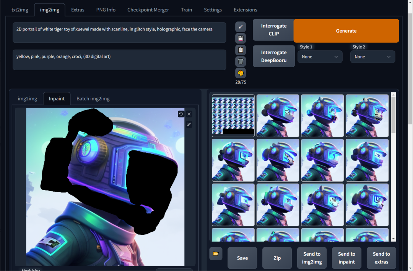Click the page vertical scrollbar thumb on the right edge
This screenshot has width=413, height=271.
pyautogui.click(x=410, y=68)
